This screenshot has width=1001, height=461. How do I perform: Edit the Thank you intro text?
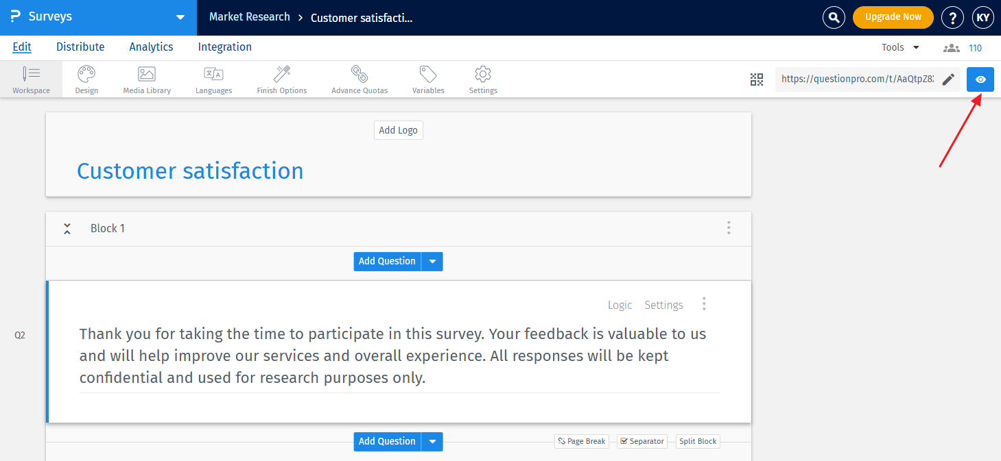pyautogui.click(x=393, y=356)
